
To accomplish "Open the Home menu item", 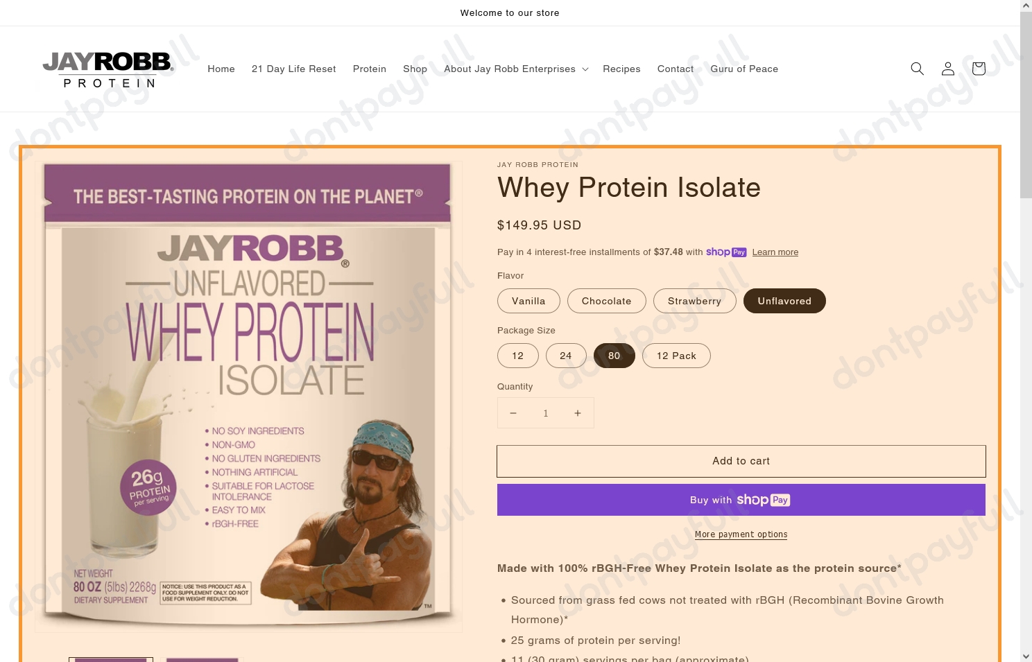I will (221, 69).
